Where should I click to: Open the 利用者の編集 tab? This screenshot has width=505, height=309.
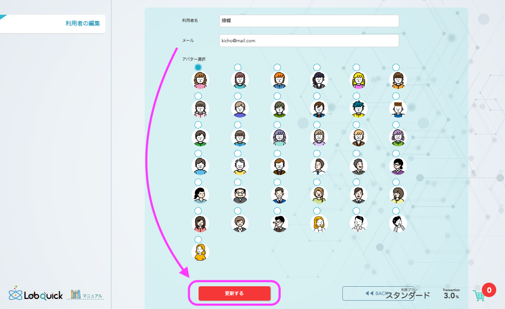[x=82, y=24]
